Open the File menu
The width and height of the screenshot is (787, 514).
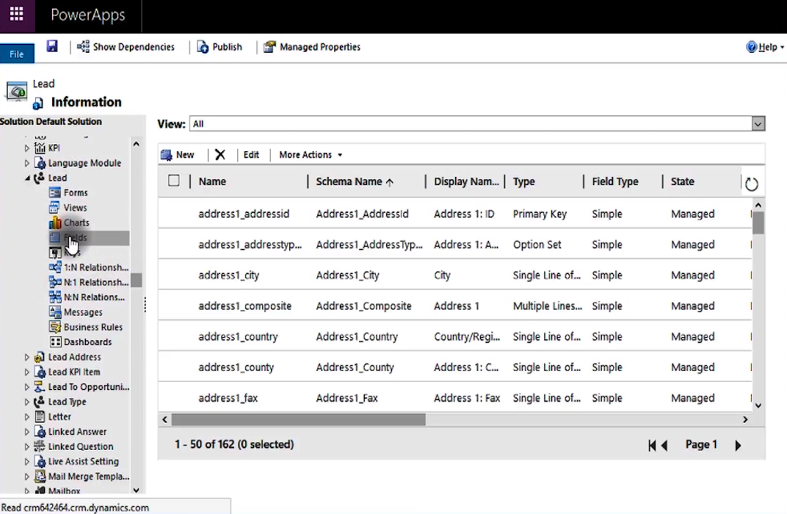click(x=17, y=54)
